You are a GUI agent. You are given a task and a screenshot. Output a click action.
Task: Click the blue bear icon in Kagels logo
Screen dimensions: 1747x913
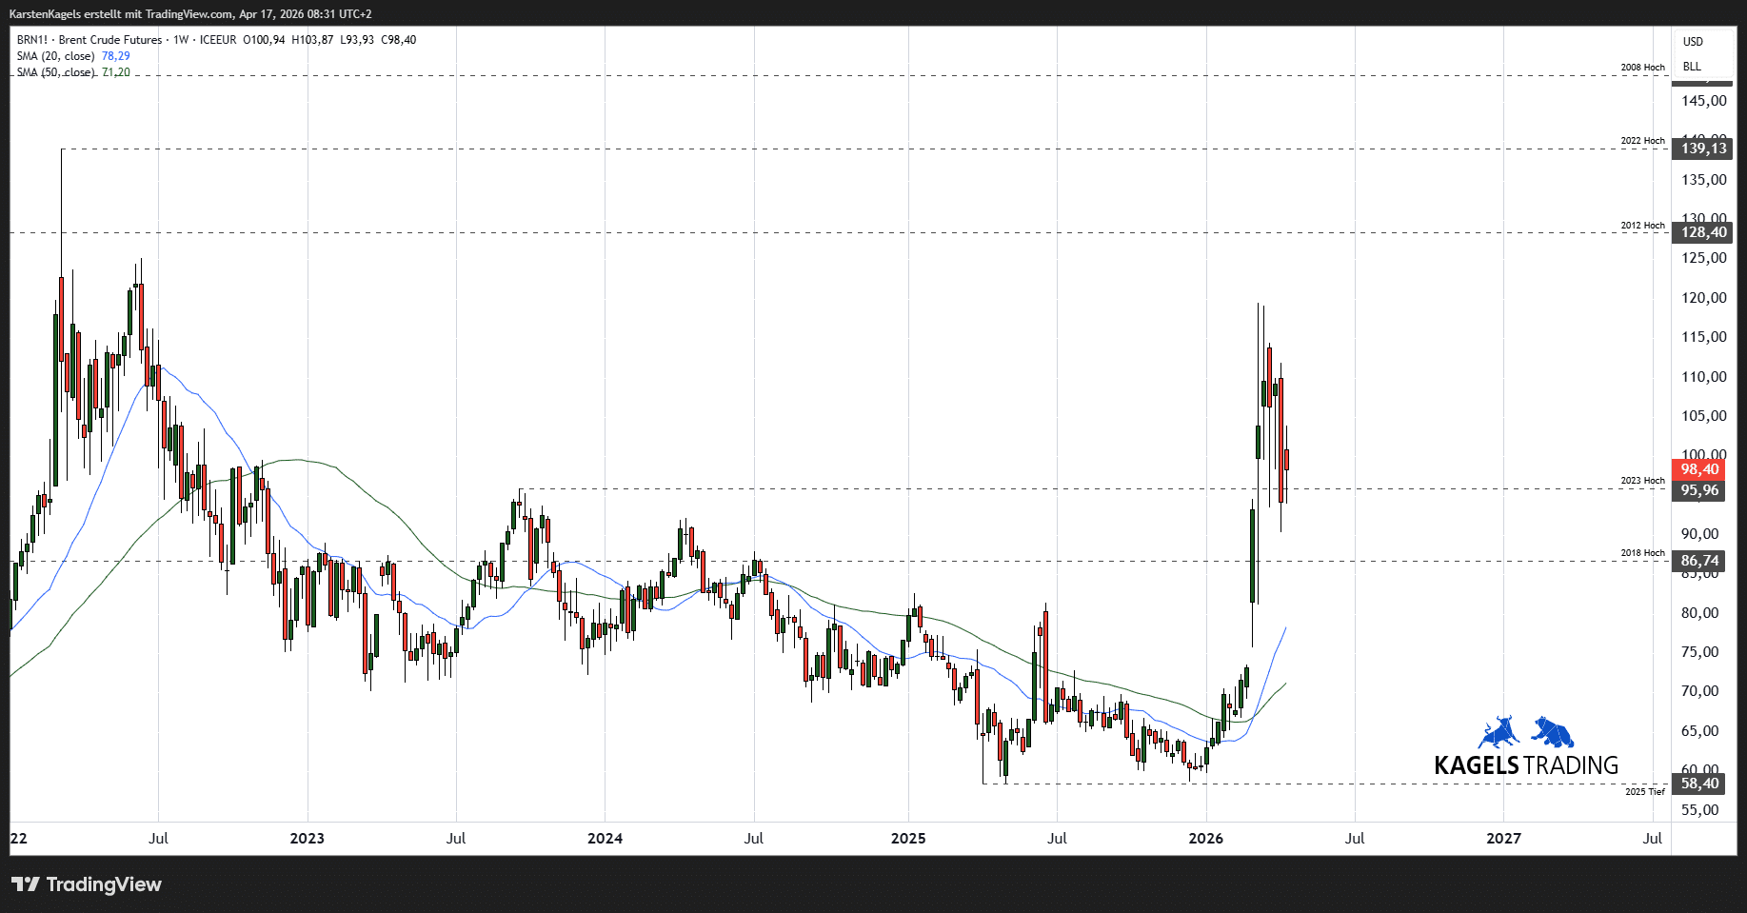pyautogui.click(x=1553, y=732)
